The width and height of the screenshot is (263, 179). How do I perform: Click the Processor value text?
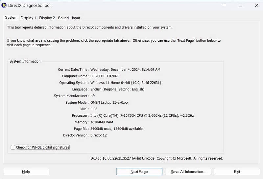142,116
